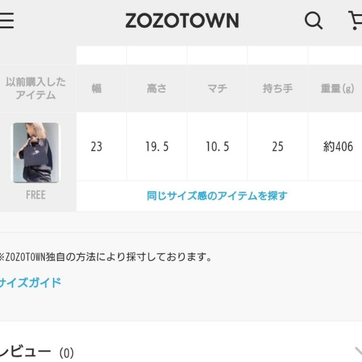This screenshot has width=362, height=362.
Task: Click the weight value 約406 cell
Action: click(335, 146)
